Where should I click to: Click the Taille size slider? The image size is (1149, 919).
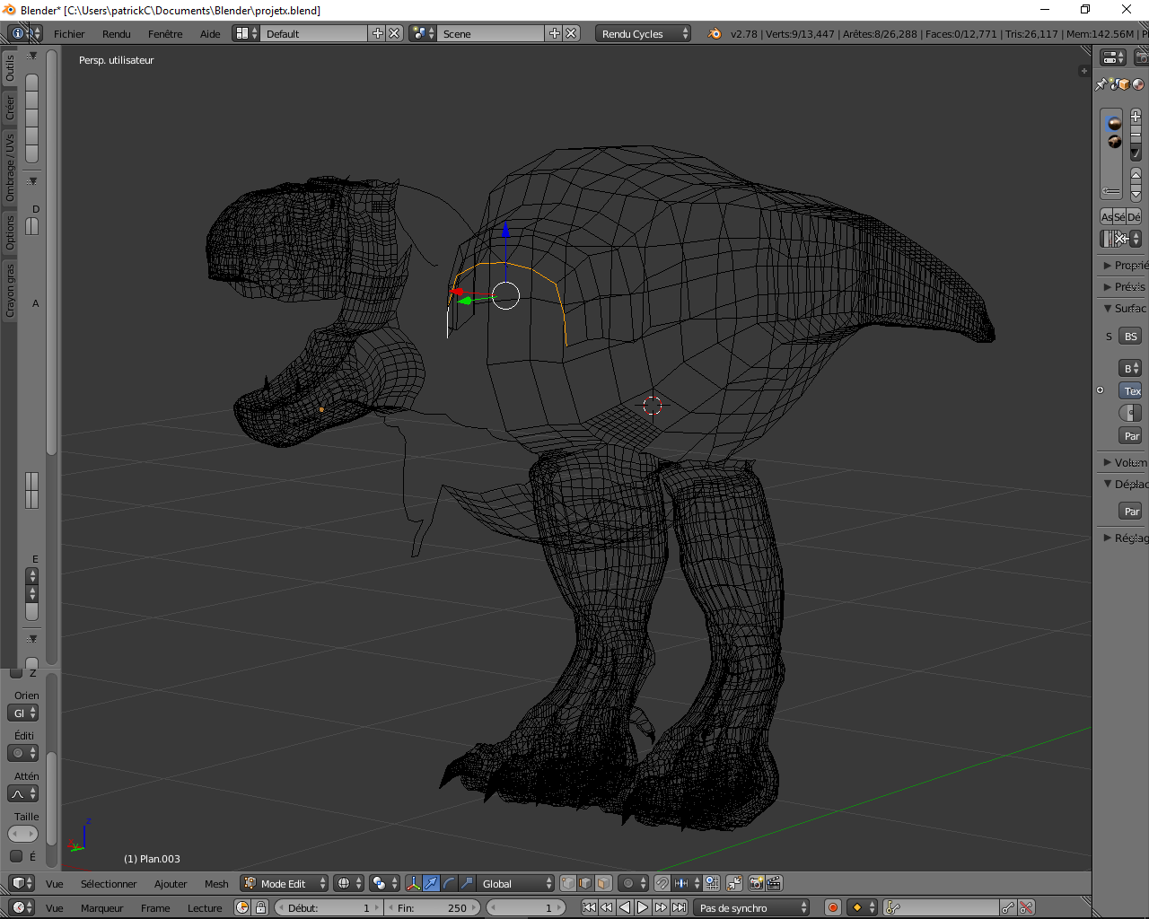pyautogui.click(x=22, y=834)
